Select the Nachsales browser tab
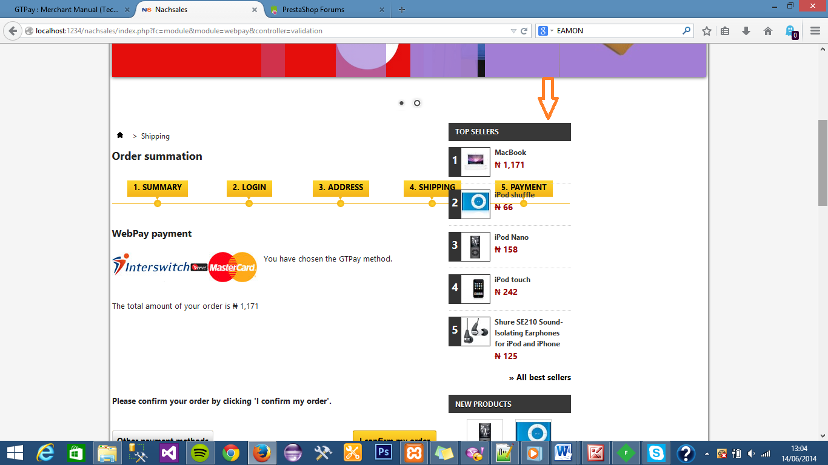 pyautogui.click(x=200, y=10)
